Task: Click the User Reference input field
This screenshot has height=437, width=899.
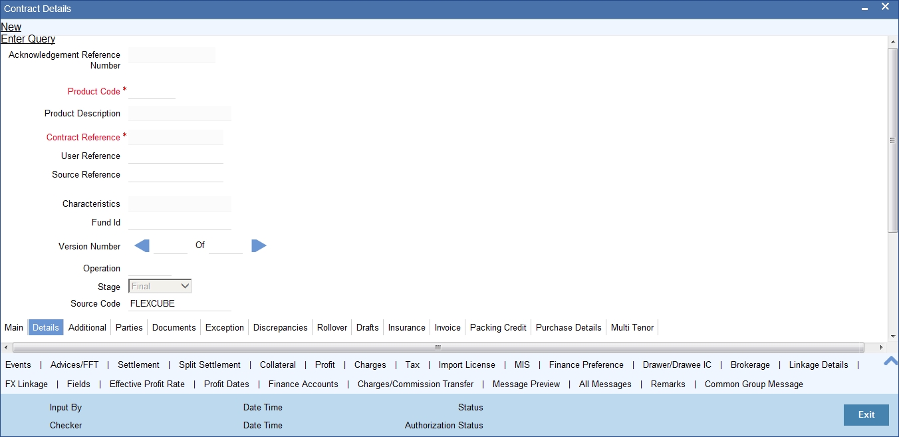Action: pos(176,156)
